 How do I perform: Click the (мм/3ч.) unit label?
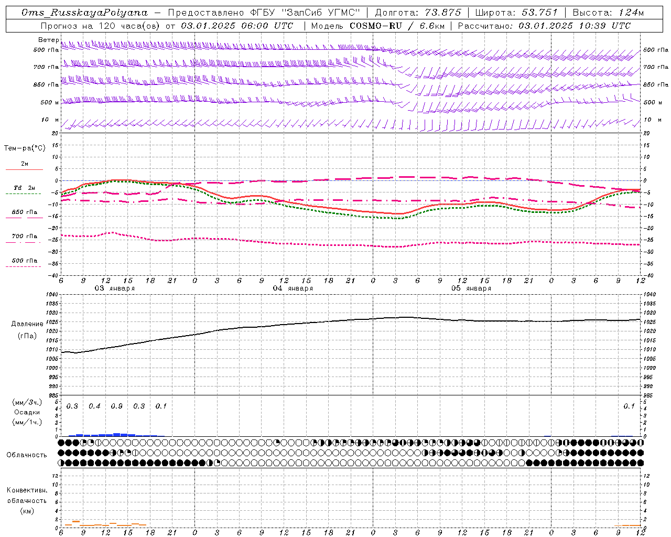[27, 402]
